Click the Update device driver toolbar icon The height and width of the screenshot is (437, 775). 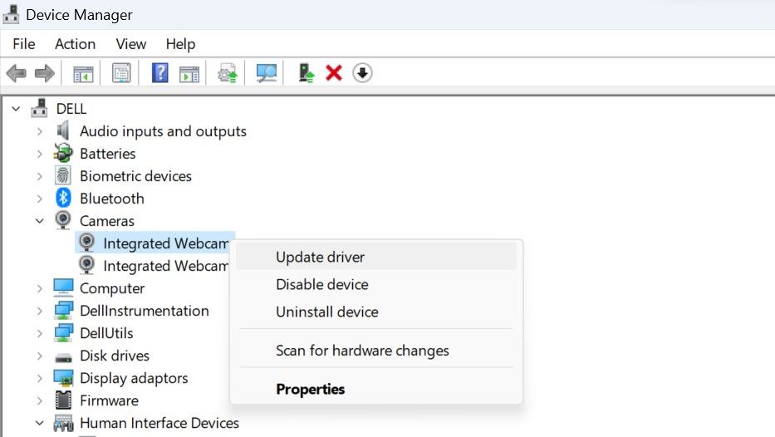(228, 73)
